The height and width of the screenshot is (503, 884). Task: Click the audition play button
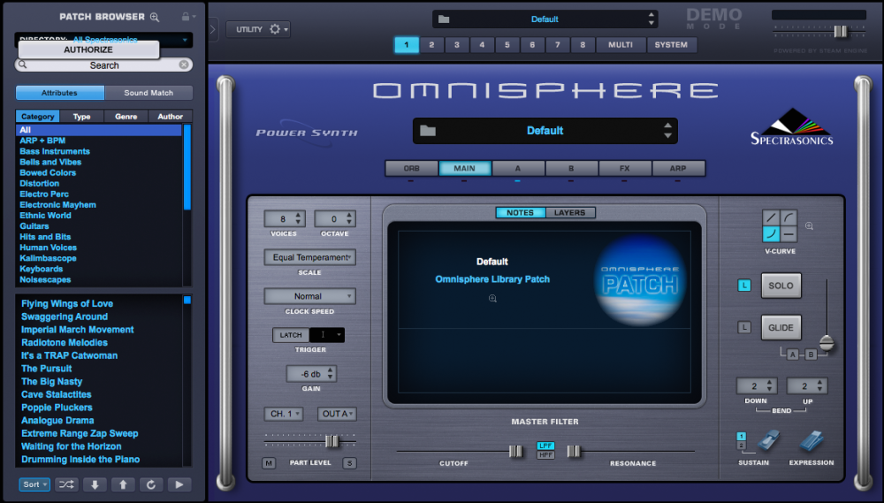(179, 484)
